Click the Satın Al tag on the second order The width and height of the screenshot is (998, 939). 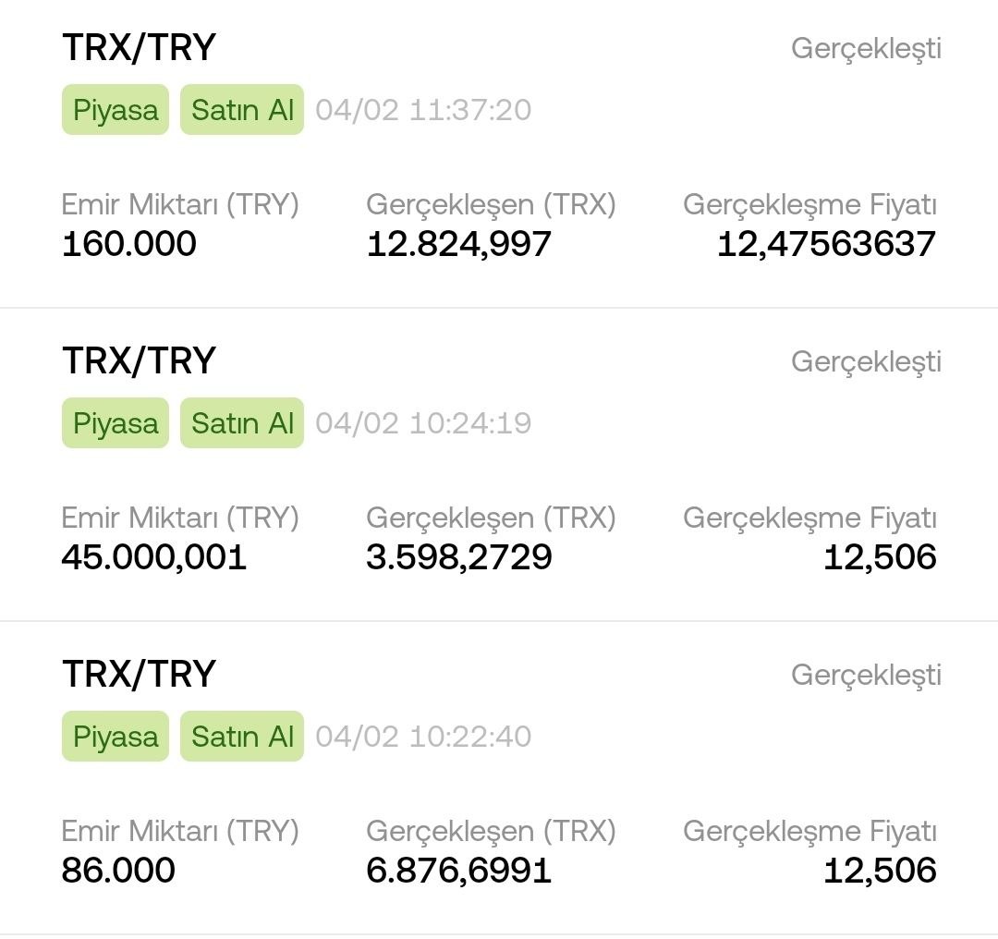(242, 422)
